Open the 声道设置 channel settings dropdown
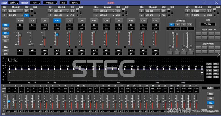This screenshot has height=116, width=221. [50, 3]
